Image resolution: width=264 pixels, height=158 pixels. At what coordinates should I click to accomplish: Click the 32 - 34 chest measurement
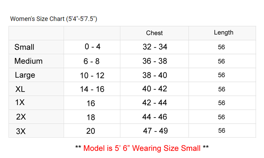coord(155,47)
